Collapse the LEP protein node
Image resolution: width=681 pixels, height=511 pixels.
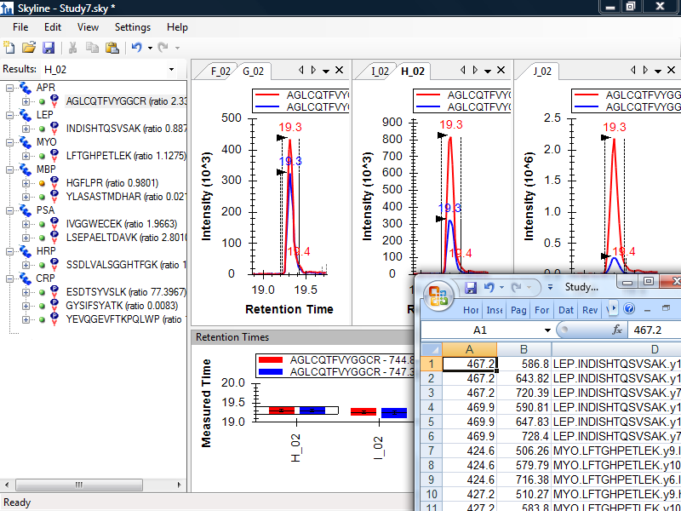pyautogui.click(x=10, y=115)
